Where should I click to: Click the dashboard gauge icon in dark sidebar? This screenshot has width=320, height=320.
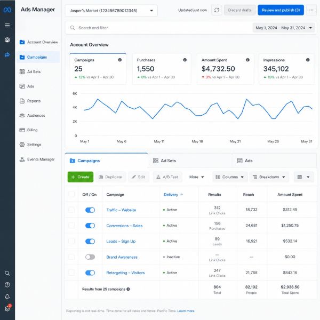pos(7,40)
